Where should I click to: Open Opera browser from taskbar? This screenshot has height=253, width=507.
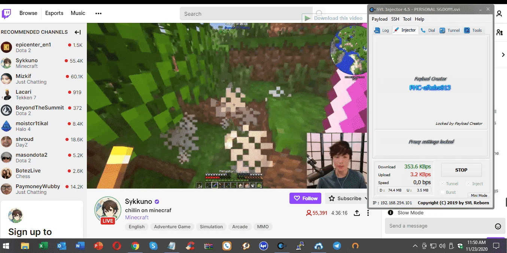click(117, 246)
